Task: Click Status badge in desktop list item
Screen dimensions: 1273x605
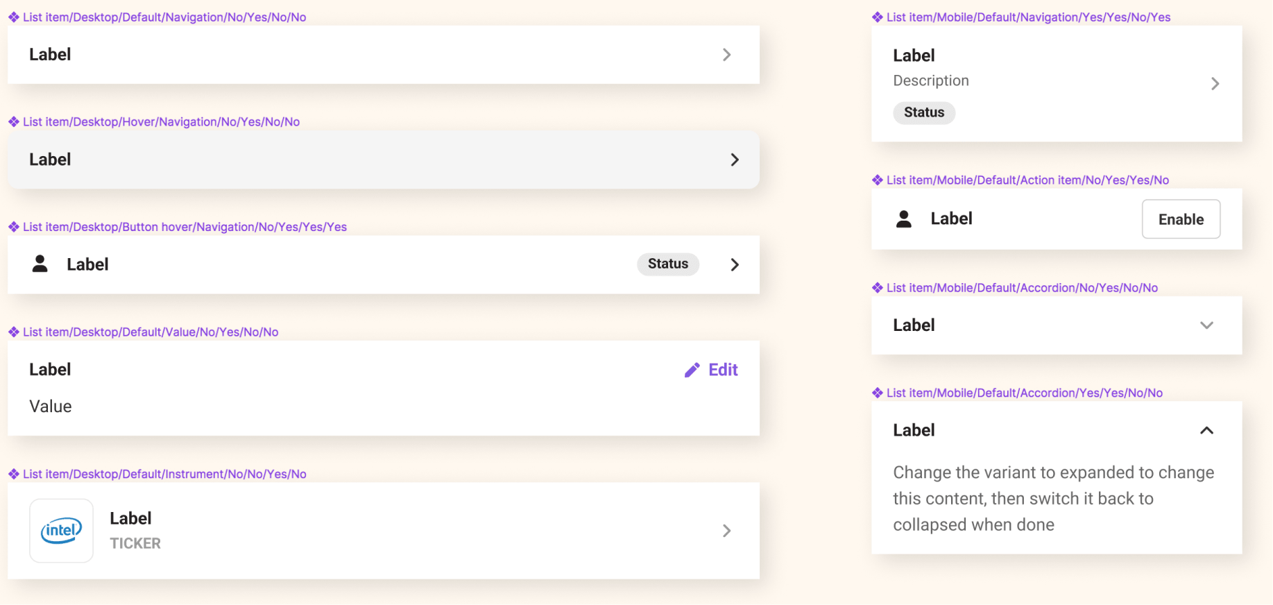Action: [668, 264]
